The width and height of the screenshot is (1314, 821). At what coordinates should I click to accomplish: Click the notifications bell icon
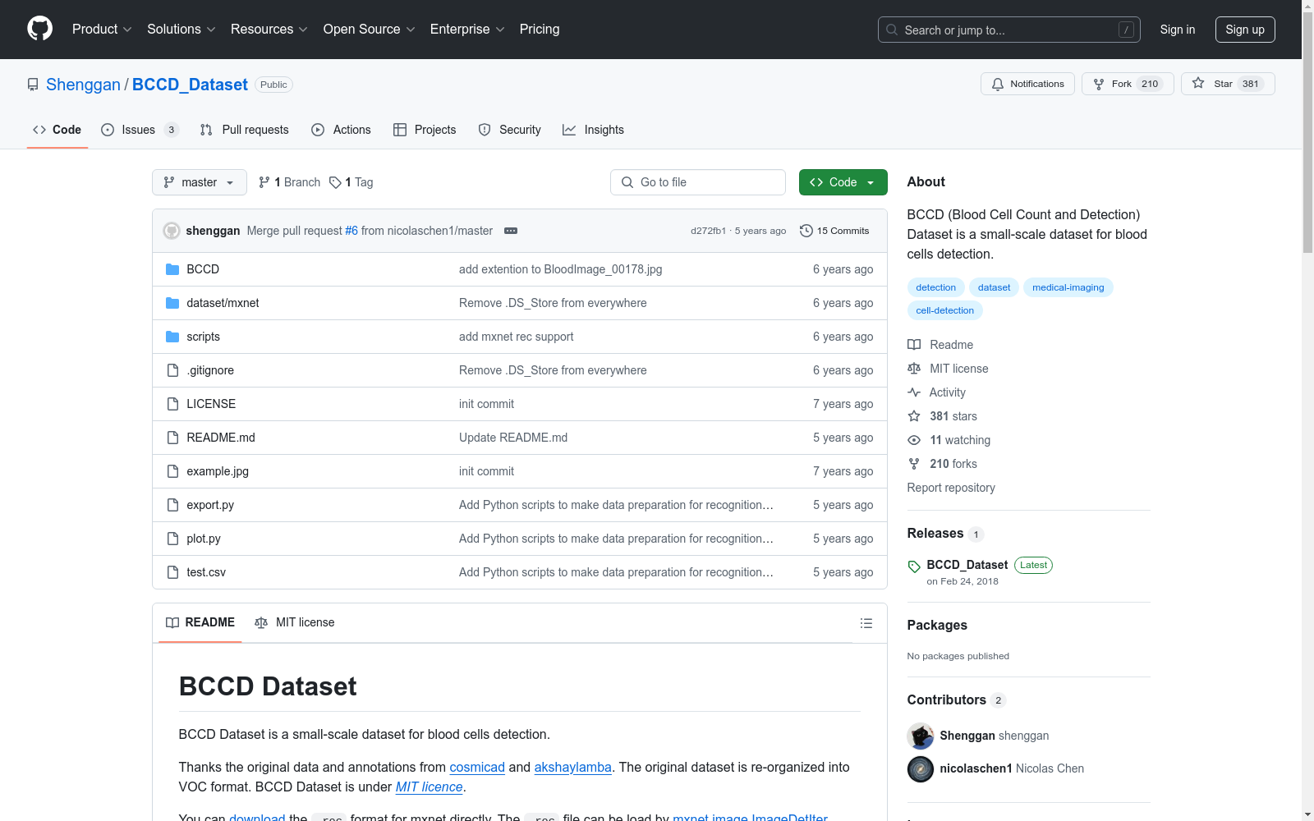coord(998,84)
